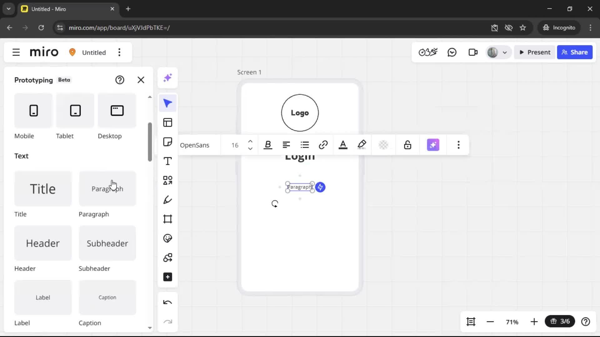600x337 pixels.
Task: Open the Shapes tool
Action: (x=168, y=180)
